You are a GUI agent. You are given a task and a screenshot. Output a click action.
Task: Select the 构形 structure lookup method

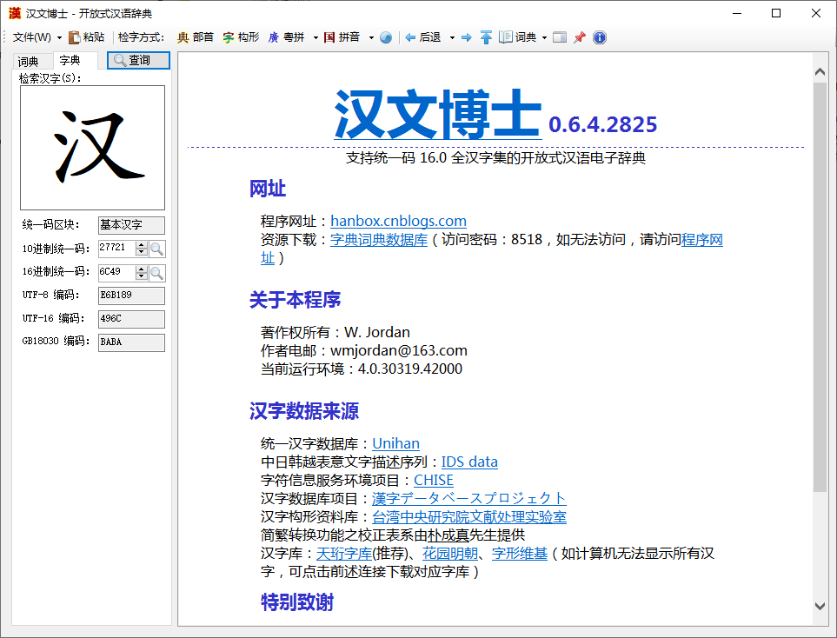pyautogui.click(x=241, y=37)
